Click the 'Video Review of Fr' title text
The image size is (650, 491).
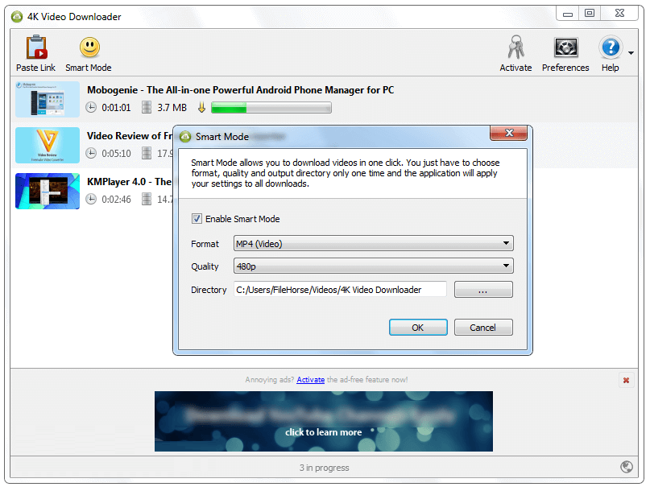pyautogui.click(x=130, y=136)
